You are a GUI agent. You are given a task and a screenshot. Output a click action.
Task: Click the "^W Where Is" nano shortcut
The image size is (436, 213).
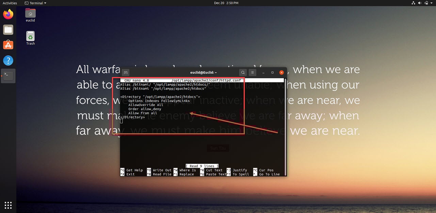pos(185,170)
